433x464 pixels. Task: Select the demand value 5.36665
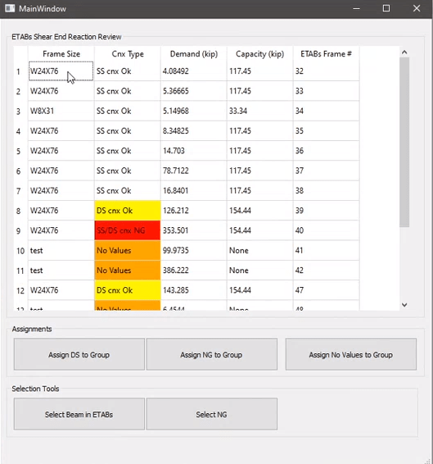pyautogui.click(x=194, y=91)
